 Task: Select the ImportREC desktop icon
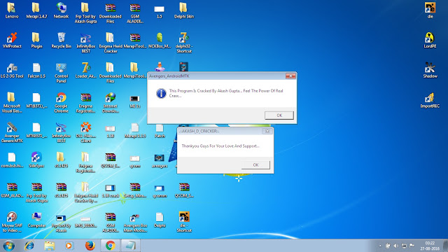click(430, 100)
